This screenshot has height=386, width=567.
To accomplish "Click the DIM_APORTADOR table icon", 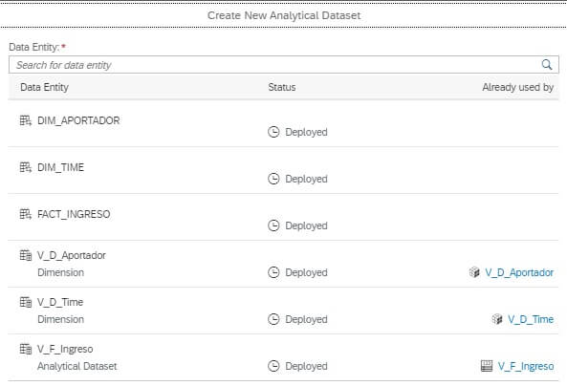I will (25, 120).
